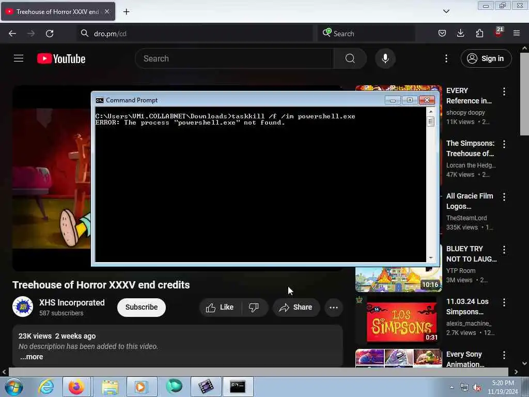This screenshot has height=397, width=529.
Task: Click the YouTube search magnifier button
Action: [x=350, y=58]
